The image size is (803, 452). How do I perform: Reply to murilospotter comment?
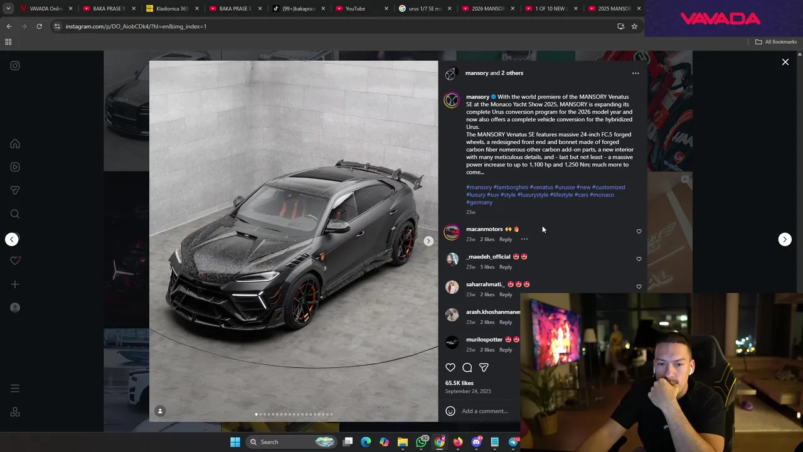(x=506, y=350)
